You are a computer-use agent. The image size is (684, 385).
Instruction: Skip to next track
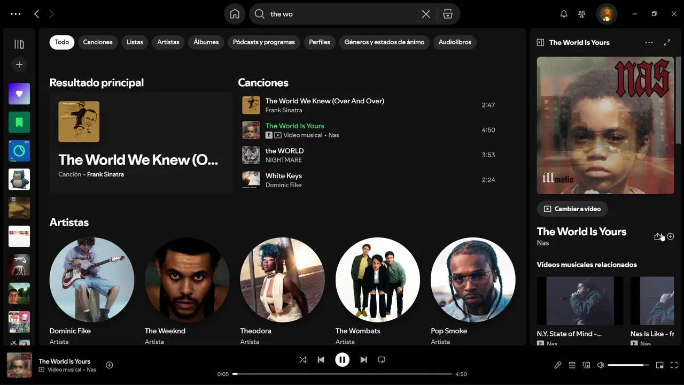[x=363, y=360]
